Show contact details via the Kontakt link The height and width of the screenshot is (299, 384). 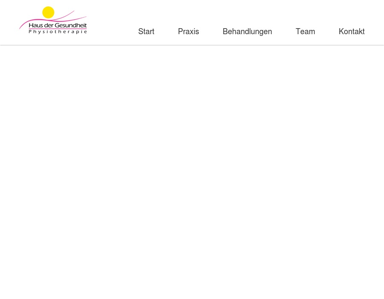(x=351, y=32)
